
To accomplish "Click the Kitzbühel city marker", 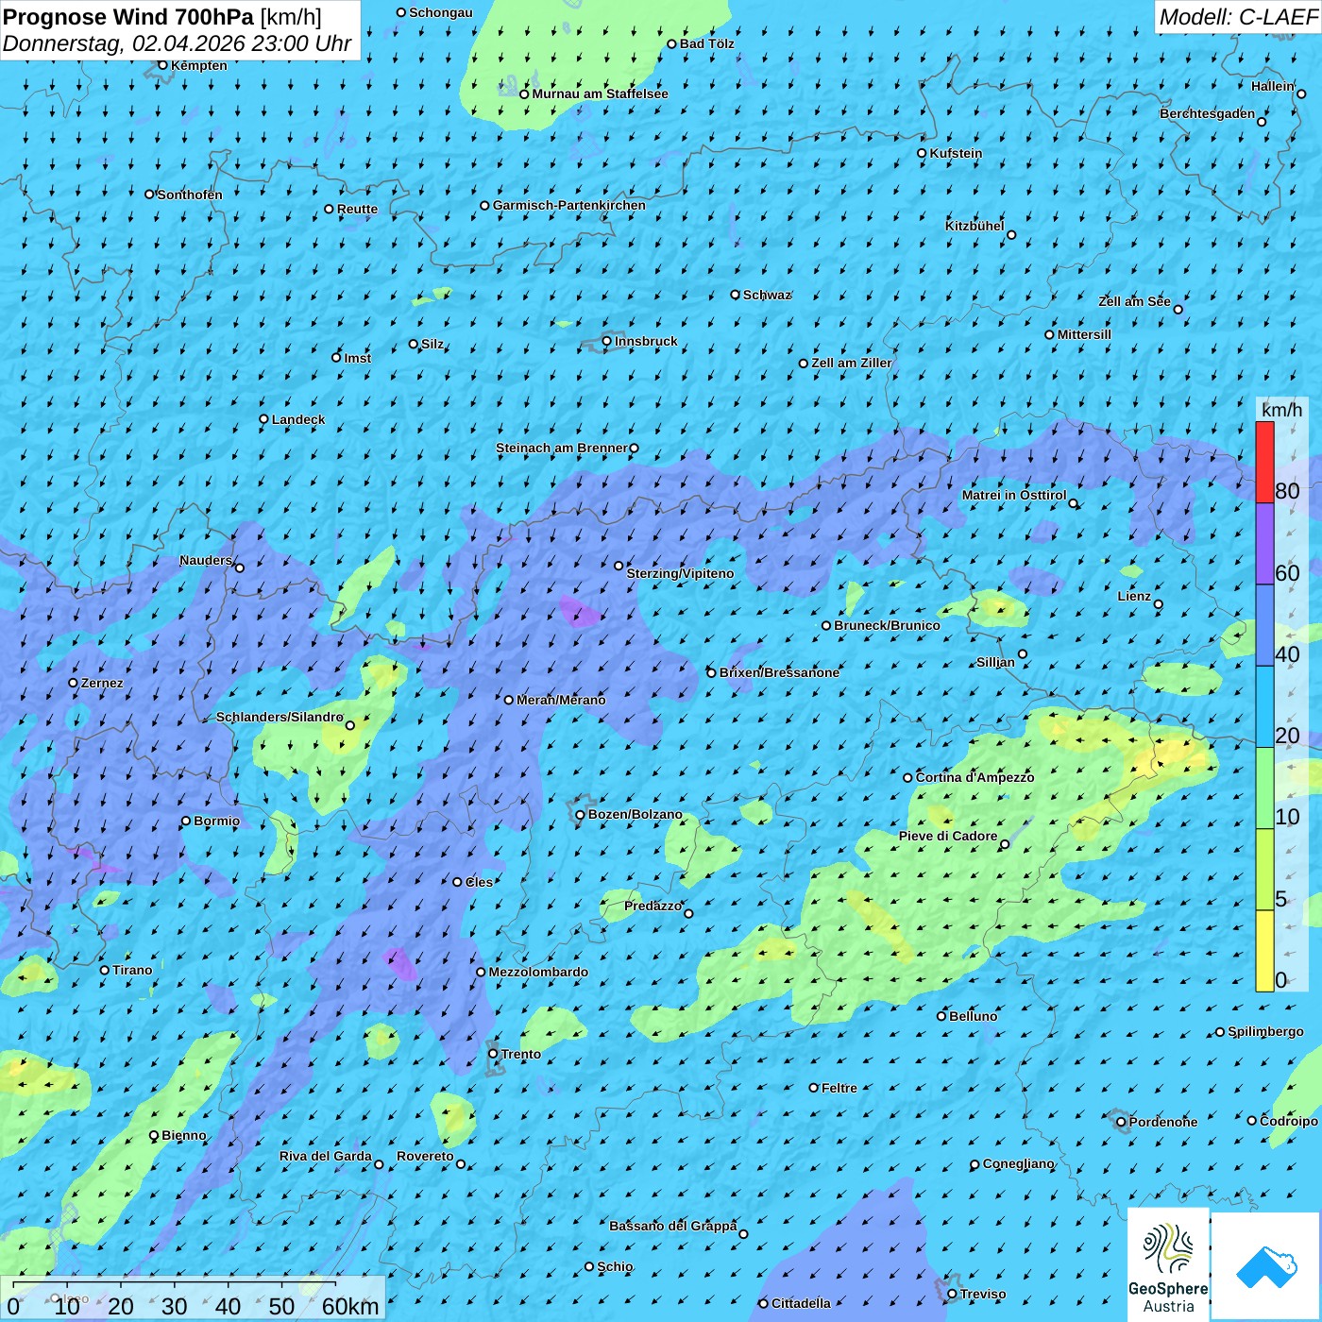I will [x=1011, y=235].
